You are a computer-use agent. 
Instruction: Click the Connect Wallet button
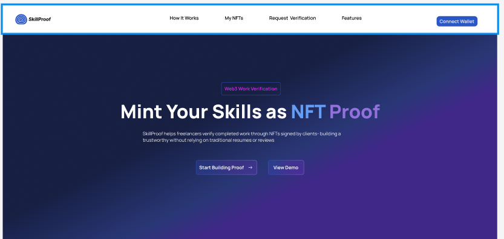coord(457,22)
